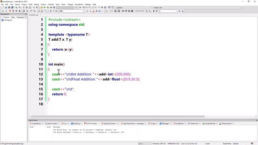Open the Plugins menu
The image size is (258, 145).
point(71,4)
